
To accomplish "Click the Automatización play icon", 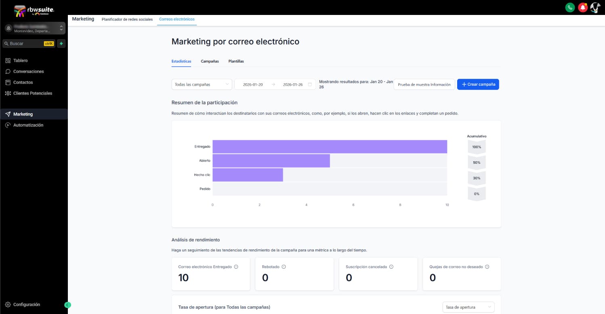I will coord(8,125).
